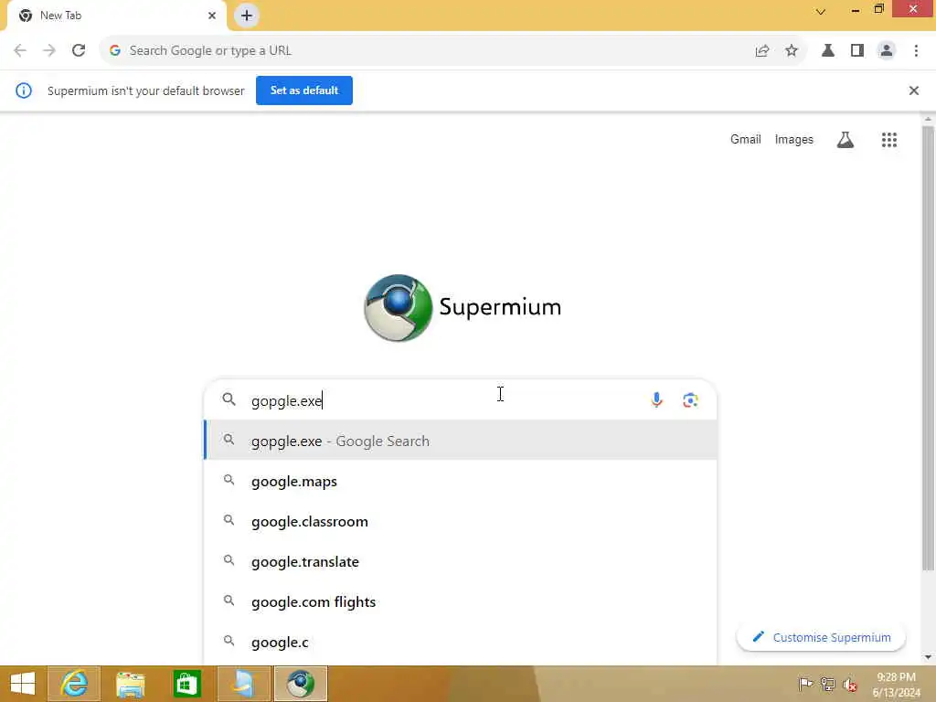
Task: Select the google.c suggestion
Action: click(461, 643)
